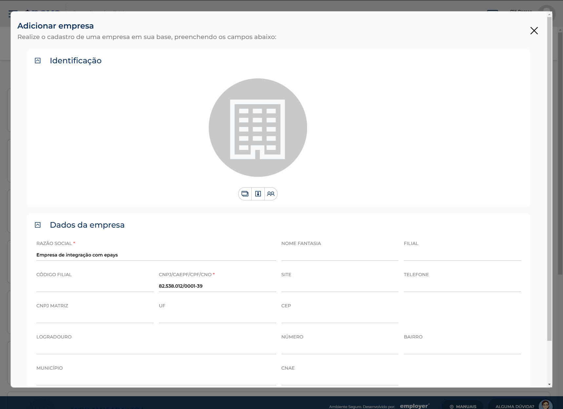Click the Logradouro input field
Screen dimensions: 563x409
pos(156,348)
